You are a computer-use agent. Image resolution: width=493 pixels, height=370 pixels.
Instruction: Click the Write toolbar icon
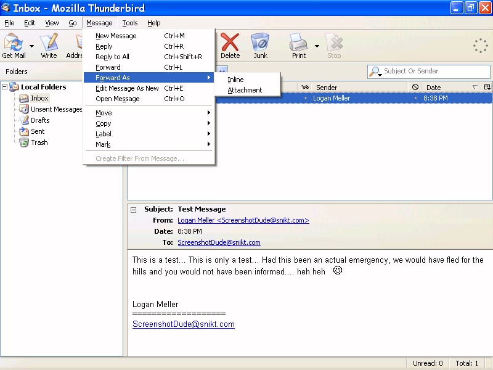coord(49,46)
